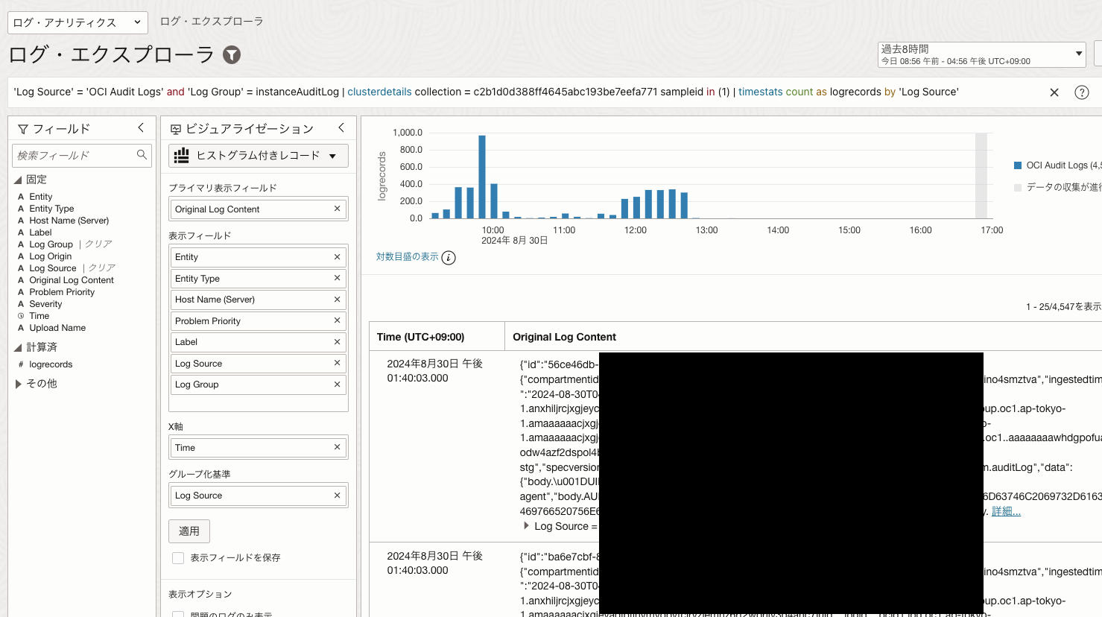
Task: Remove Entity Type from display fields
Action: point(337,278)
